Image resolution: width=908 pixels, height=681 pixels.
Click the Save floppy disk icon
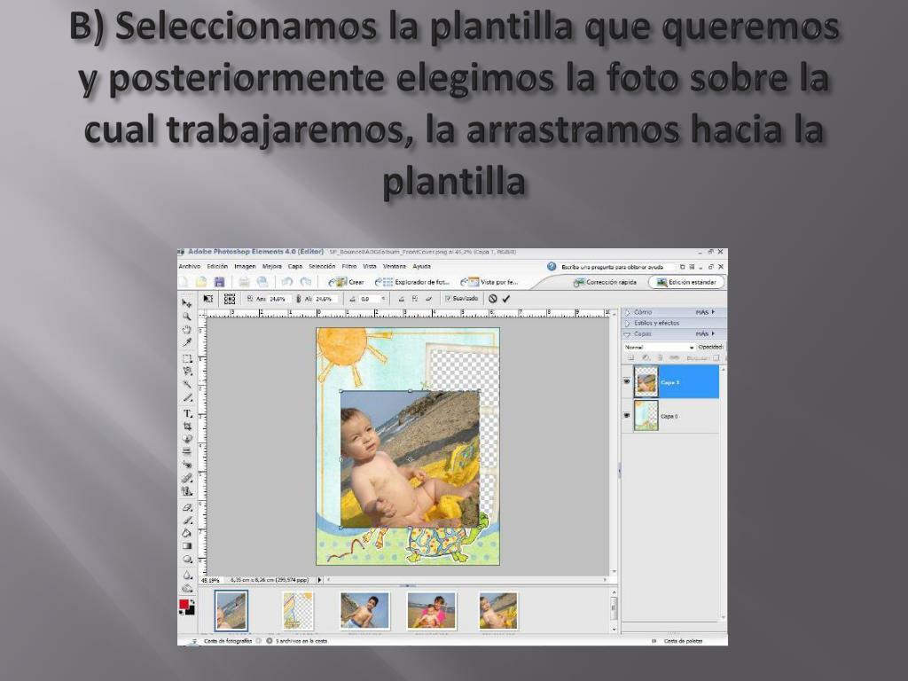coord(219,282)
